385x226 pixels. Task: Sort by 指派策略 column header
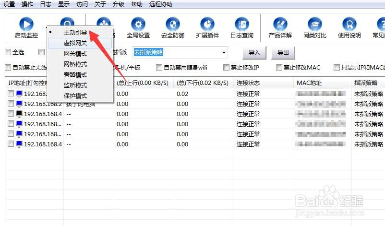click(368, 83)
